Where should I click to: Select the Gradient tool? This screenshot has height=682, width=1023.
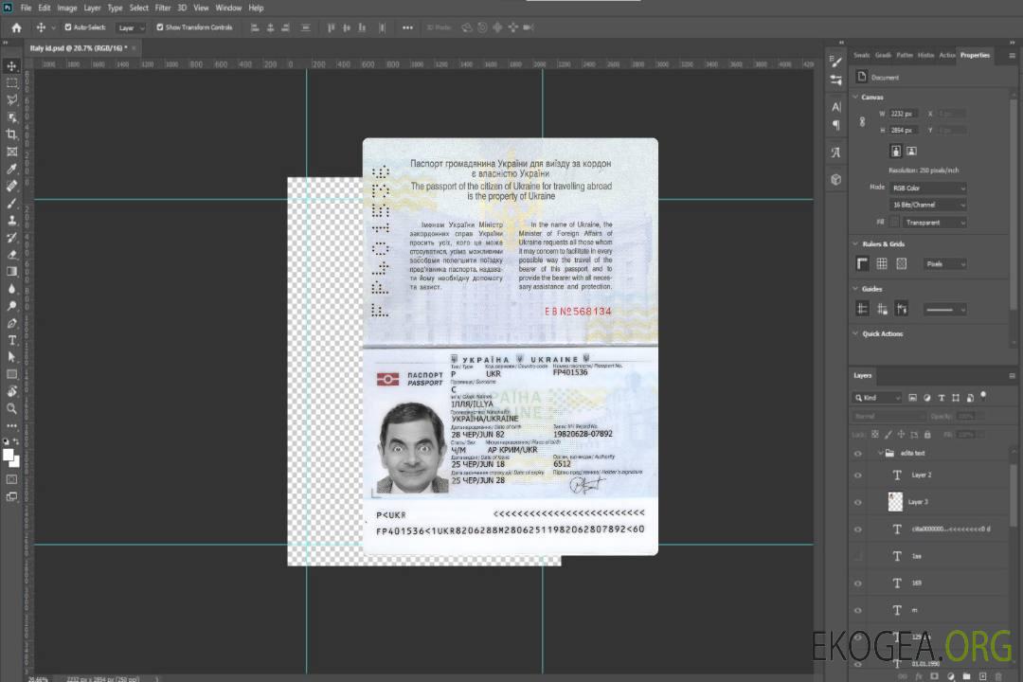[11, 272]
